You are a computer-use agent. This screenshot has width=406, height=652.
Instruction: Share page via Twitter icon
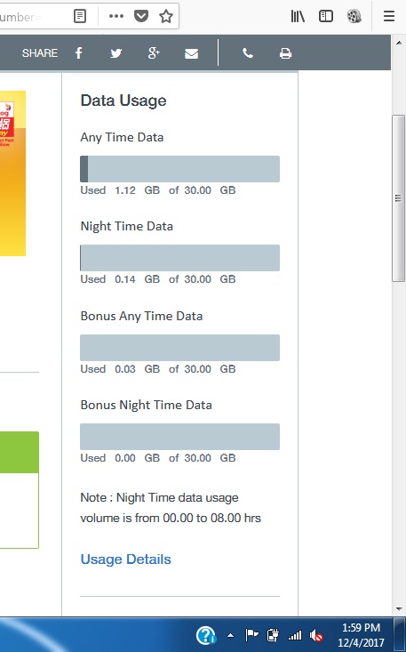click(x=115, y=53)
